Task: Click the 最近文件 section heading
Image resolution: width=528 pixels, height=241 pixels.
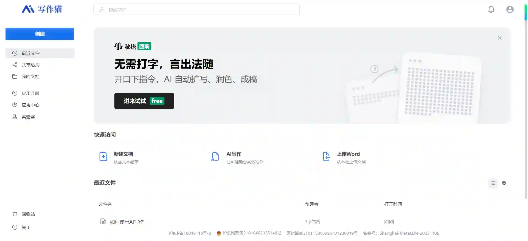Action: 105,183
